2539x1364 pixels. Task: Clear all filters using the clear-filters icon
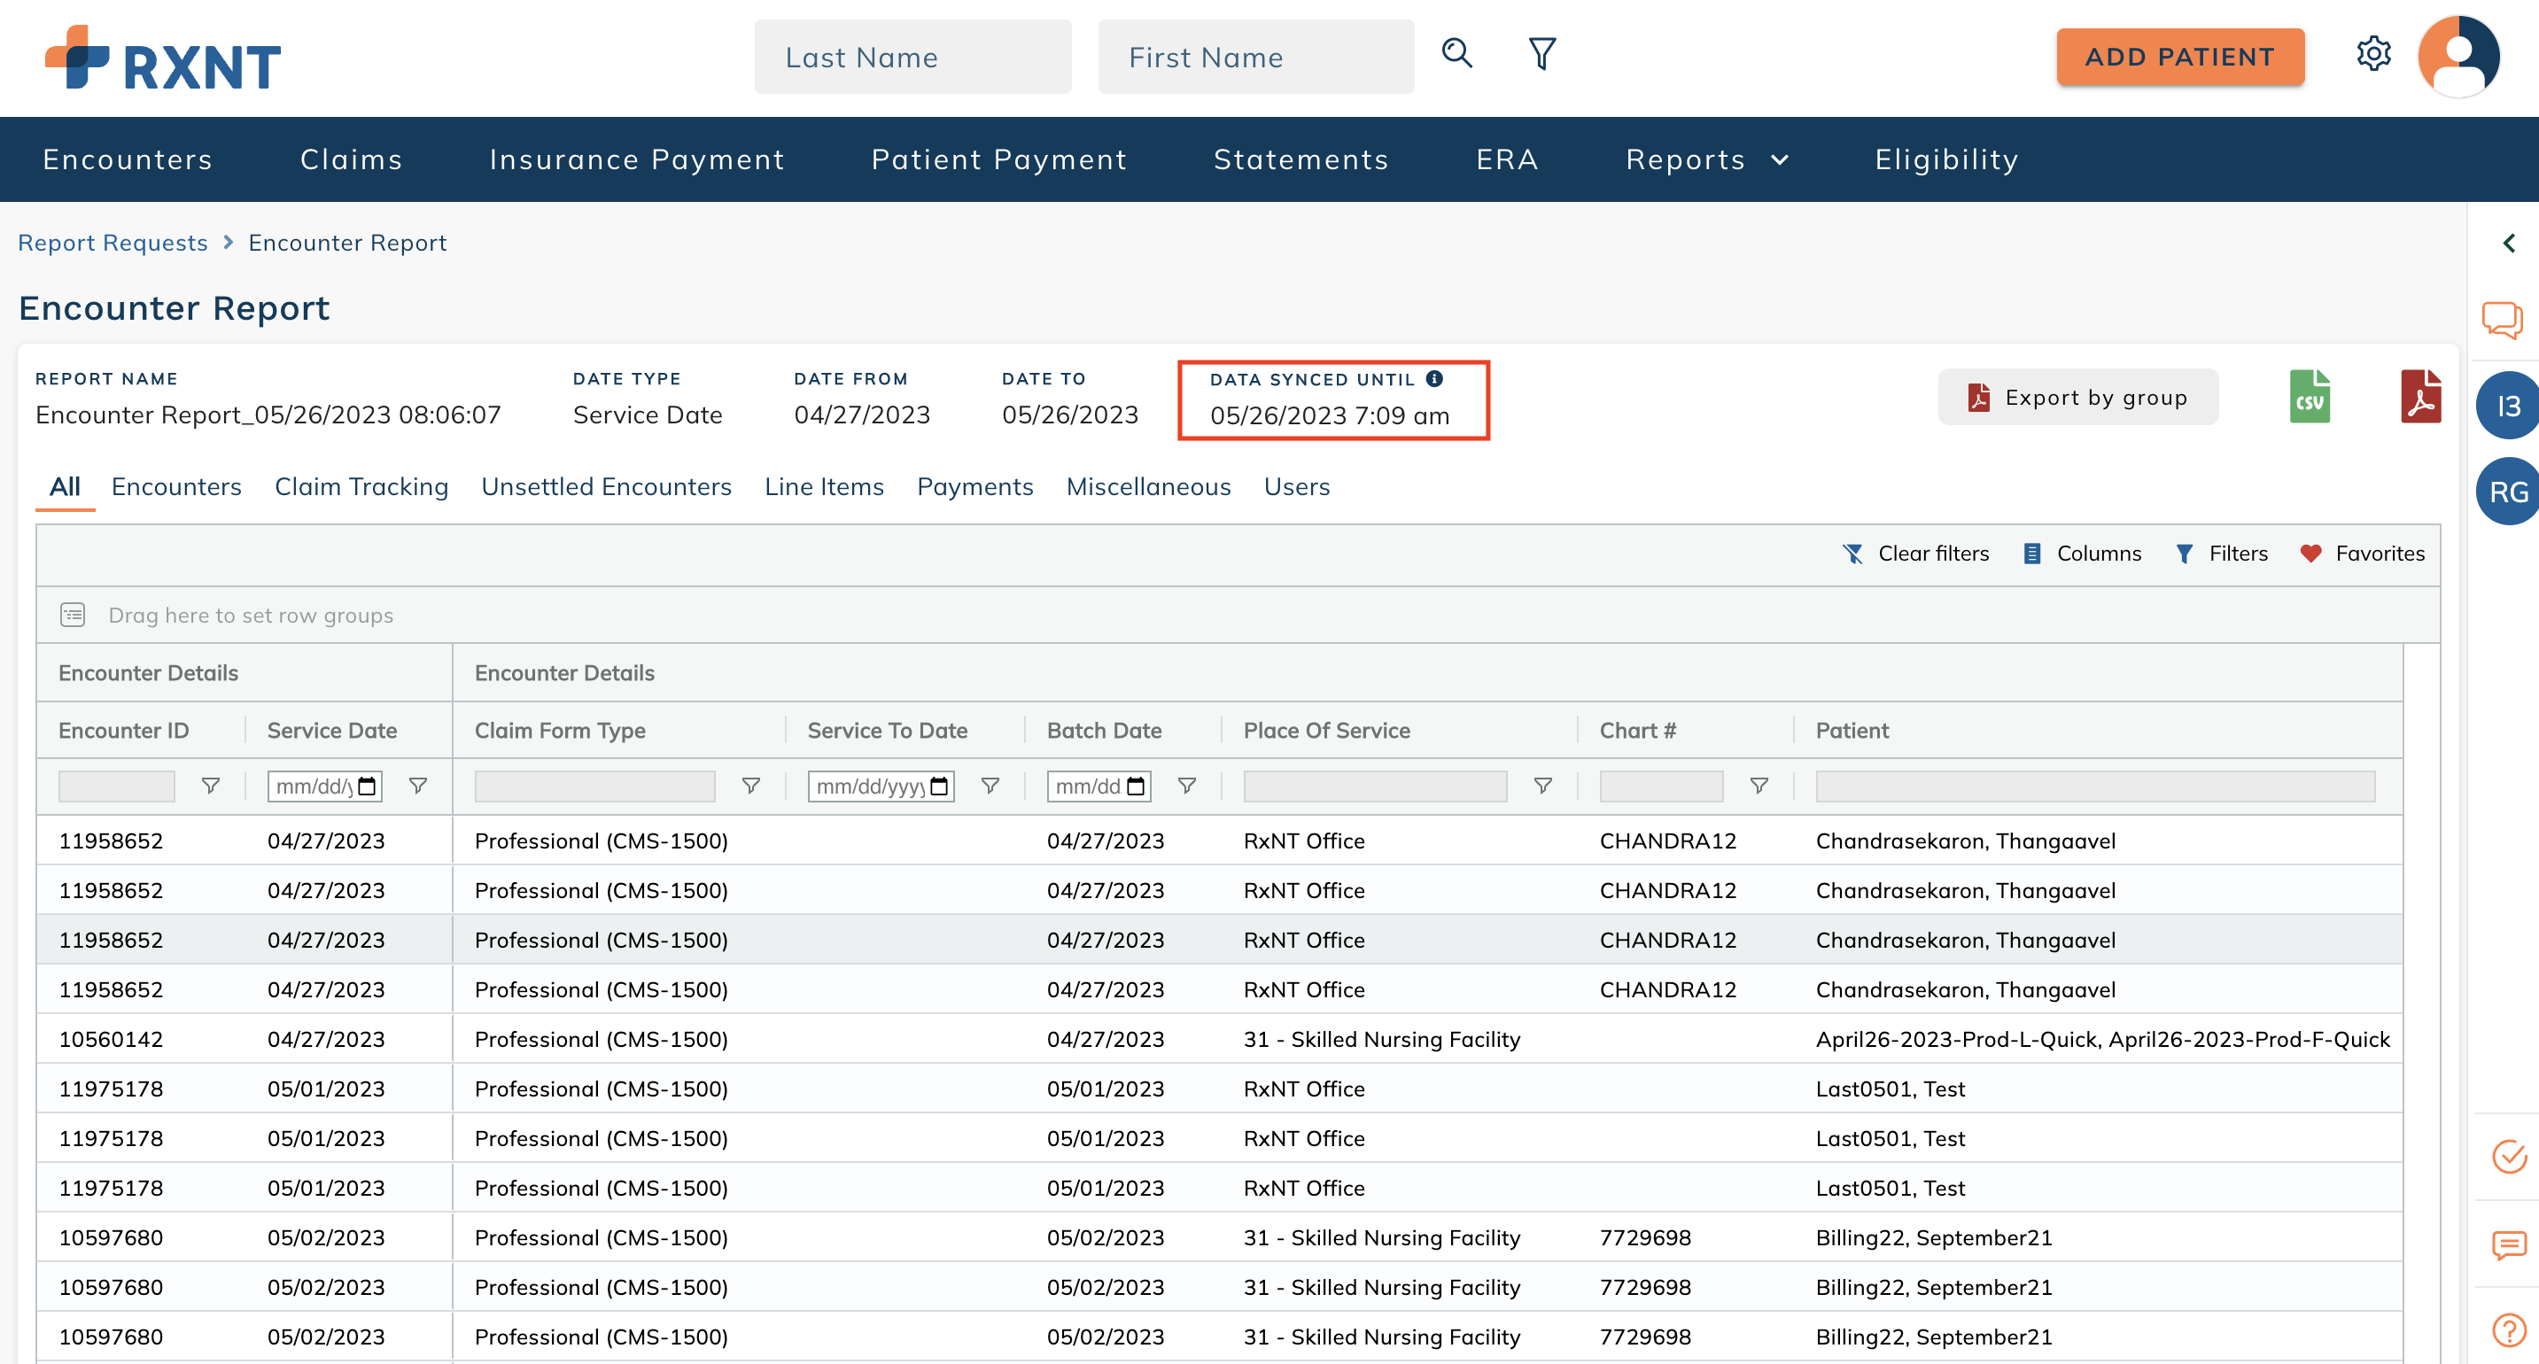point(1854,553)
